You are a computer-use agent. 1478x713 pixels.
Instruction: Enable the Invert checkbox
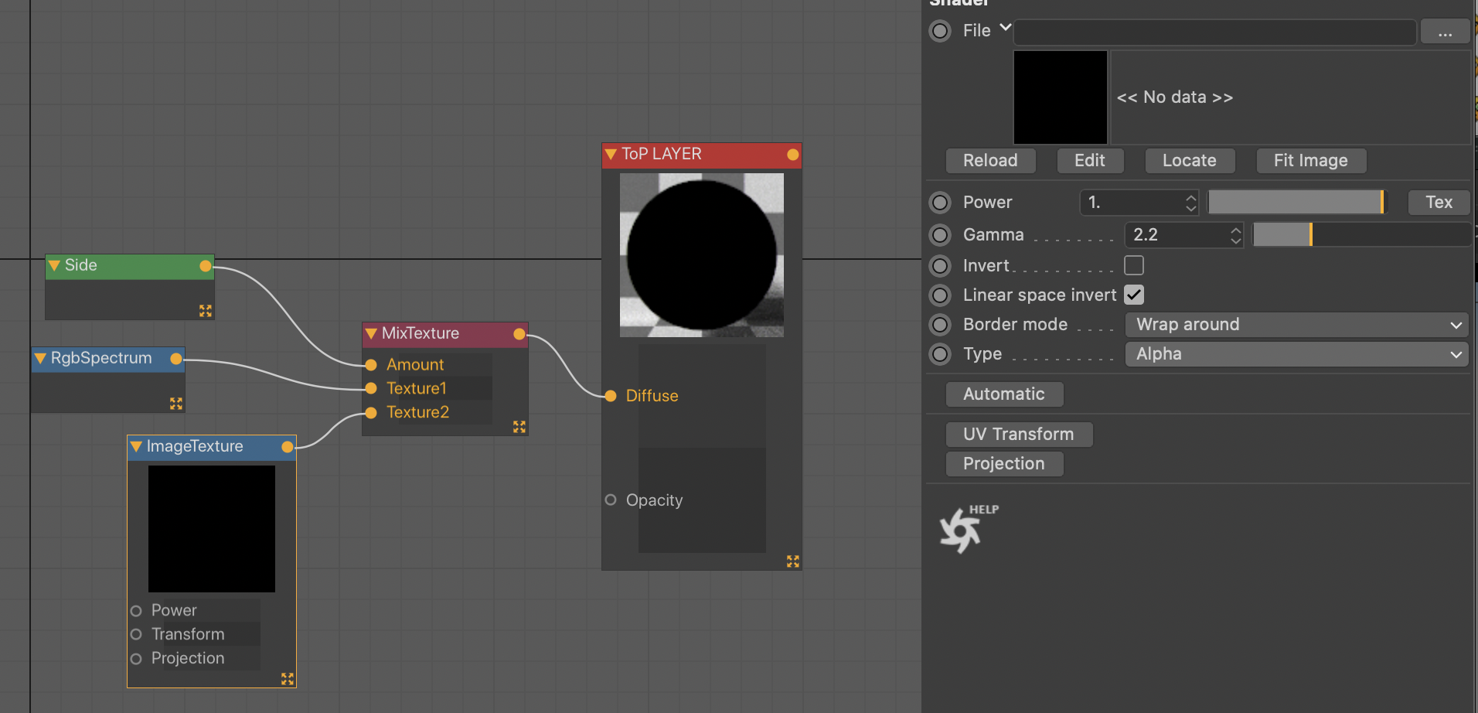tap(1134, 265)
